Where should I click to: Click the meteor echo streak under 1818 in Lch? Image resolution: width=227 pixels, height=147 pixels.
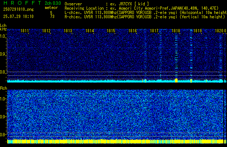[176, 55]
